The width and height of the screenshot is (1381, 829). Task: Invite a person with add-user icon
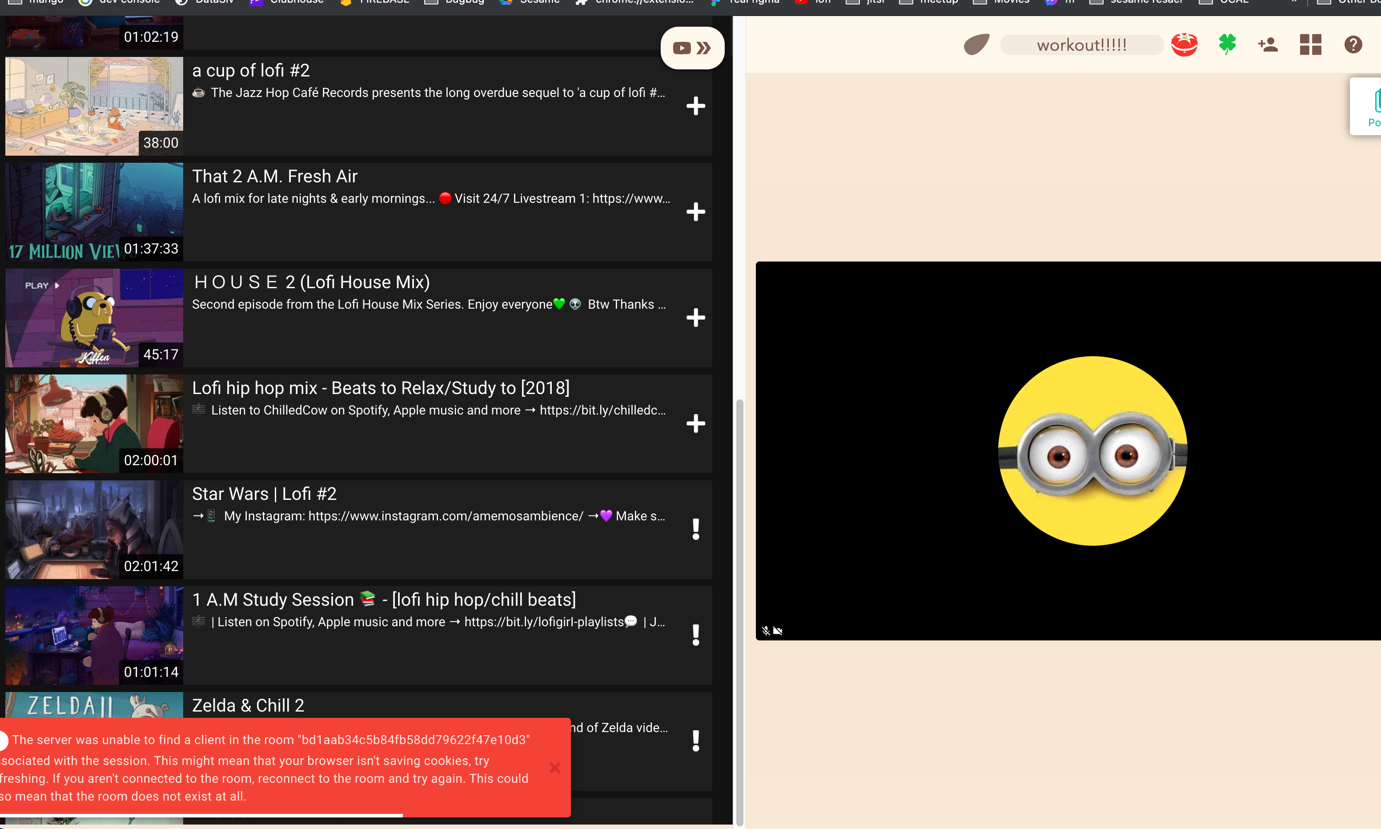point(1268,44)
